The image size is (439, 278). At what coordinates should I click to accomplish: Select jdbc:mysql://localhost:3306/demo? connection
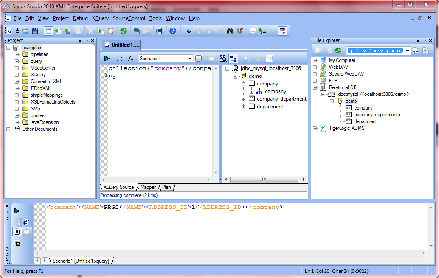(x=373, y=94)
